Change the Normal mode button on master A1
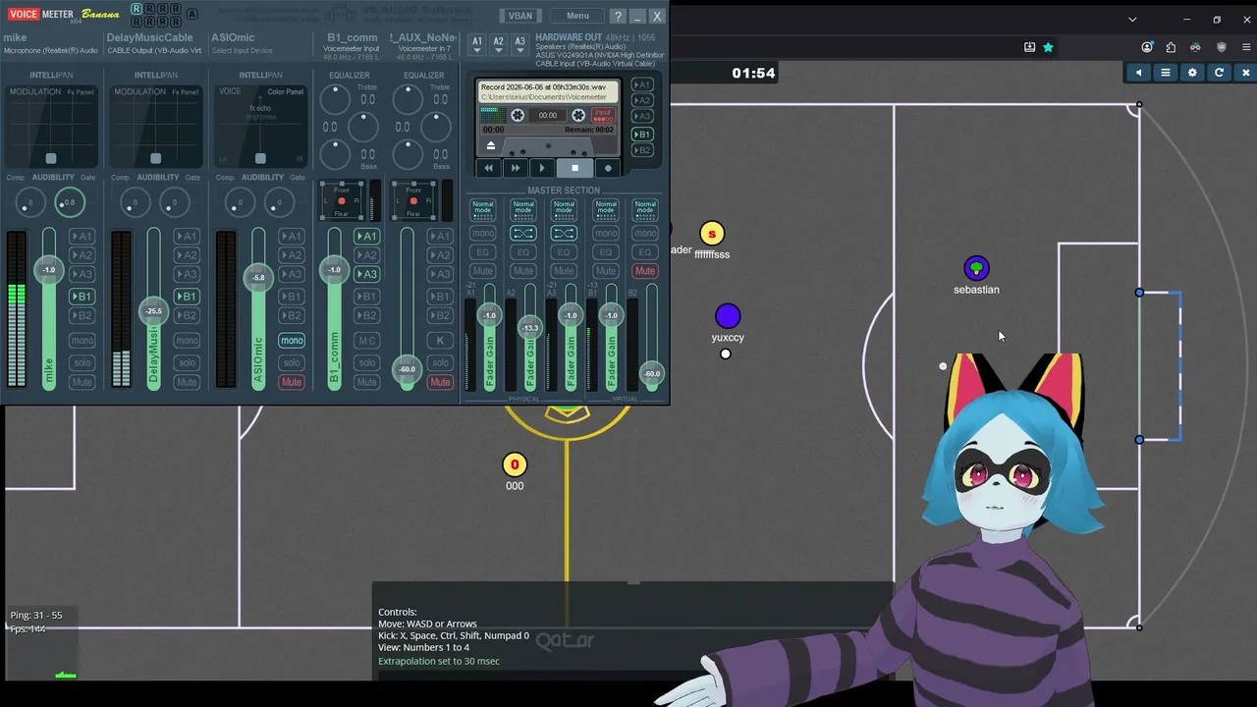 [482, 208]
